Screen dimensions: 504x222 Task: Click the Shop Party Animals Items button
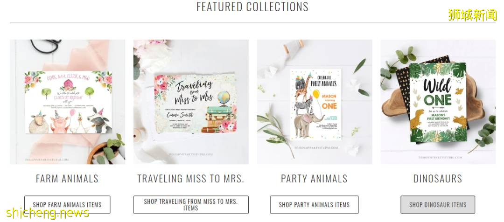315,205
